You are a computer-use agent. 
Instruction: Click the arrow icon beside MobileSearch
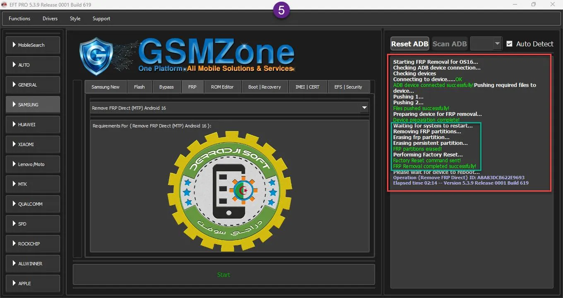(14, 45)
